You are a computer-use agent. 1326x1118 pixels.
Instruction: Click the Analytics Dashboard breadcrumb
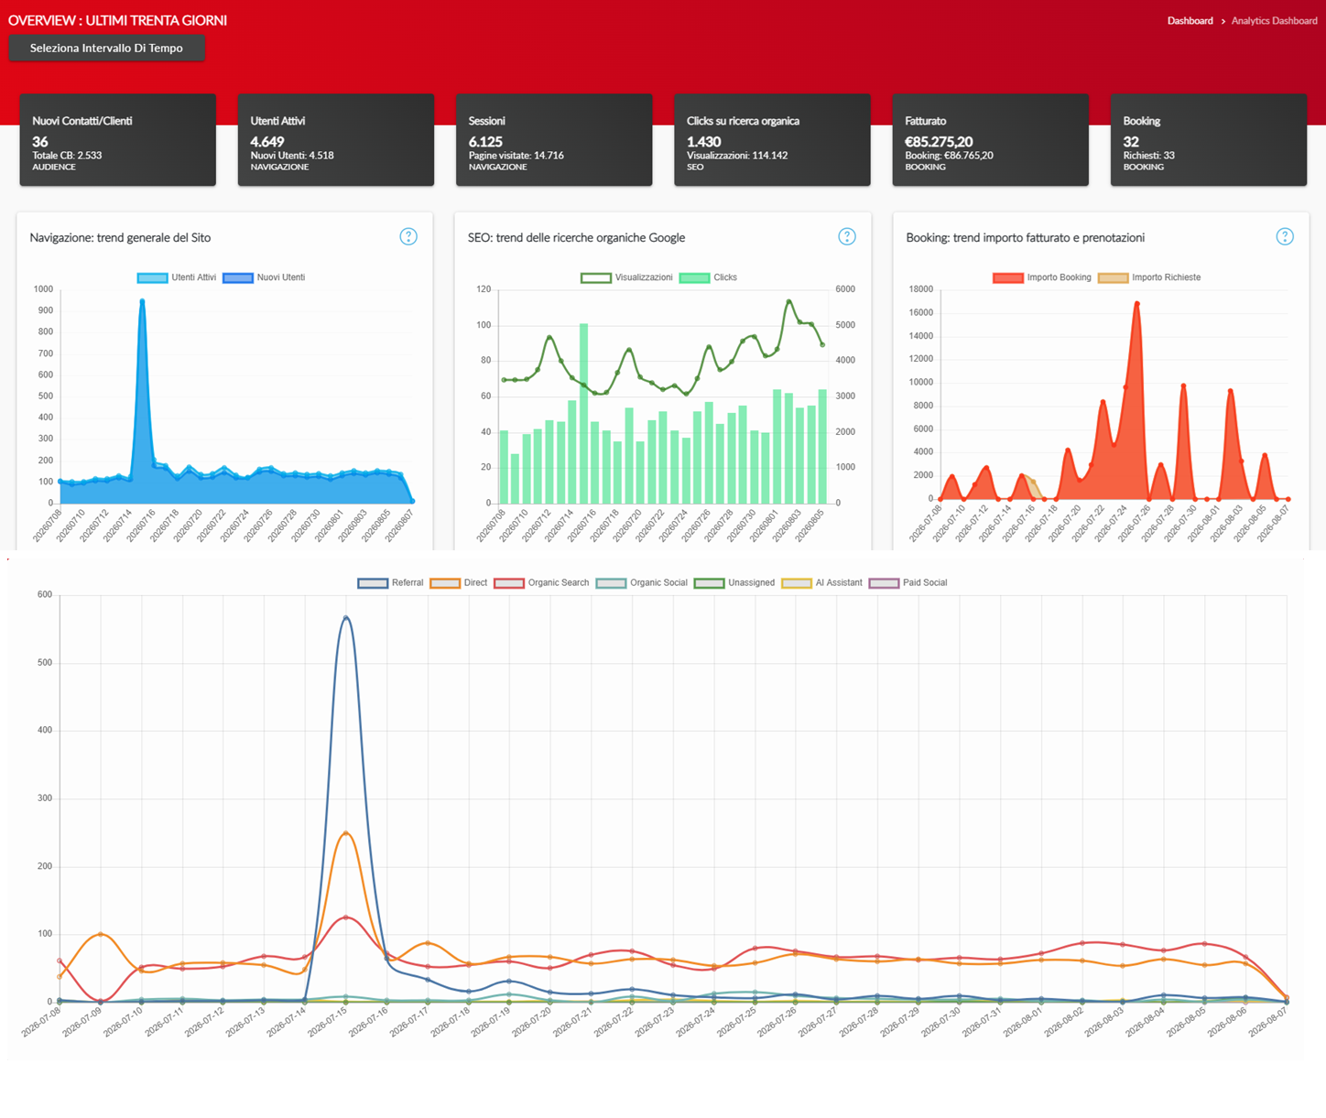coord(1274,21)
